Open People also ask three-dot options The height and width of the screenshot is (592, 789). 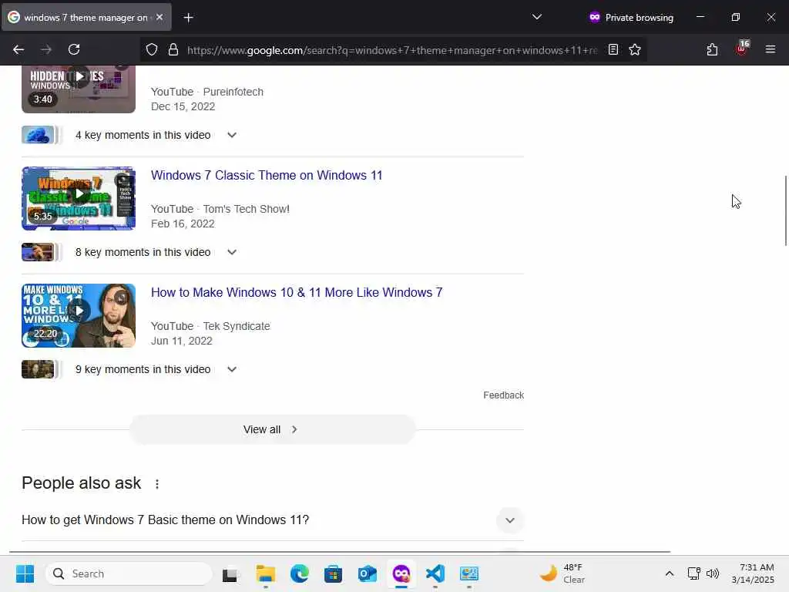pos(157,484)
